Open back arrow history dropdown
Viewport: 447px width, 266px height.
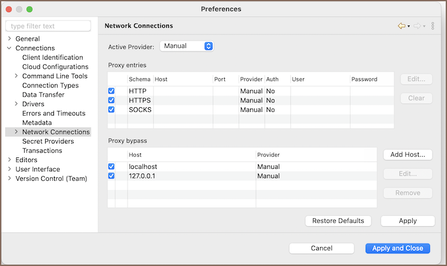click(x=409, y=27)
